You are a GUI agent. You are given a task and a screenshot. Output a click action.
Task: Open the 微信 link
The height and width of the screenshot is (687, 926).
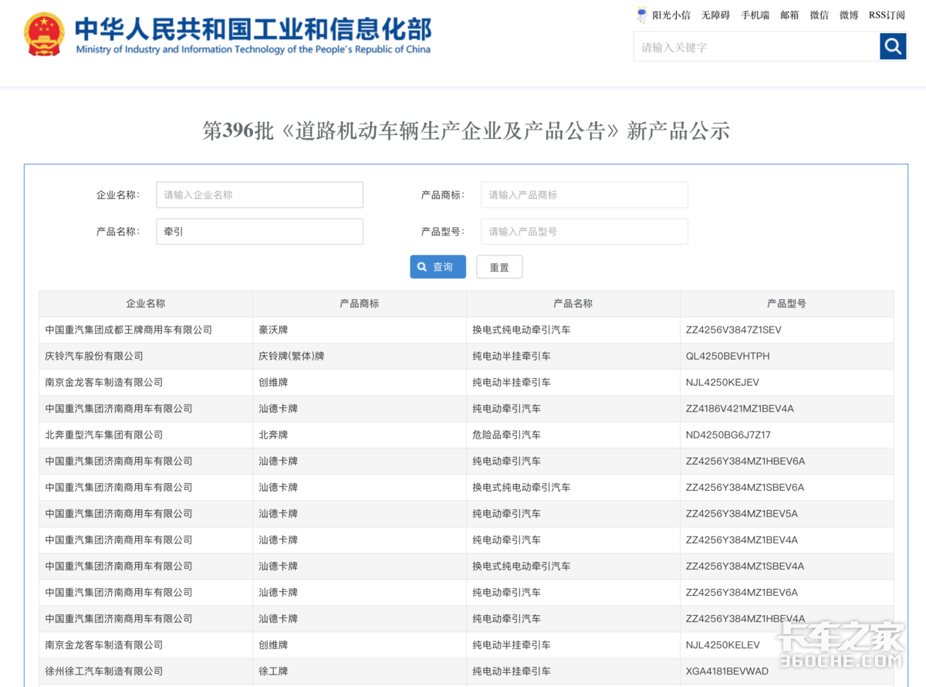coord(820,15)
